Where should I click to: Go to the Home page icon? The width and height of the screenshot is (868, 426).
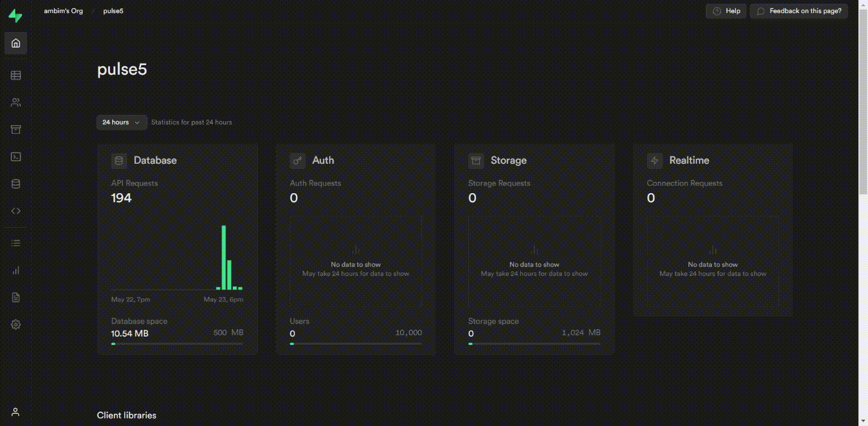(x=16, y=43)
